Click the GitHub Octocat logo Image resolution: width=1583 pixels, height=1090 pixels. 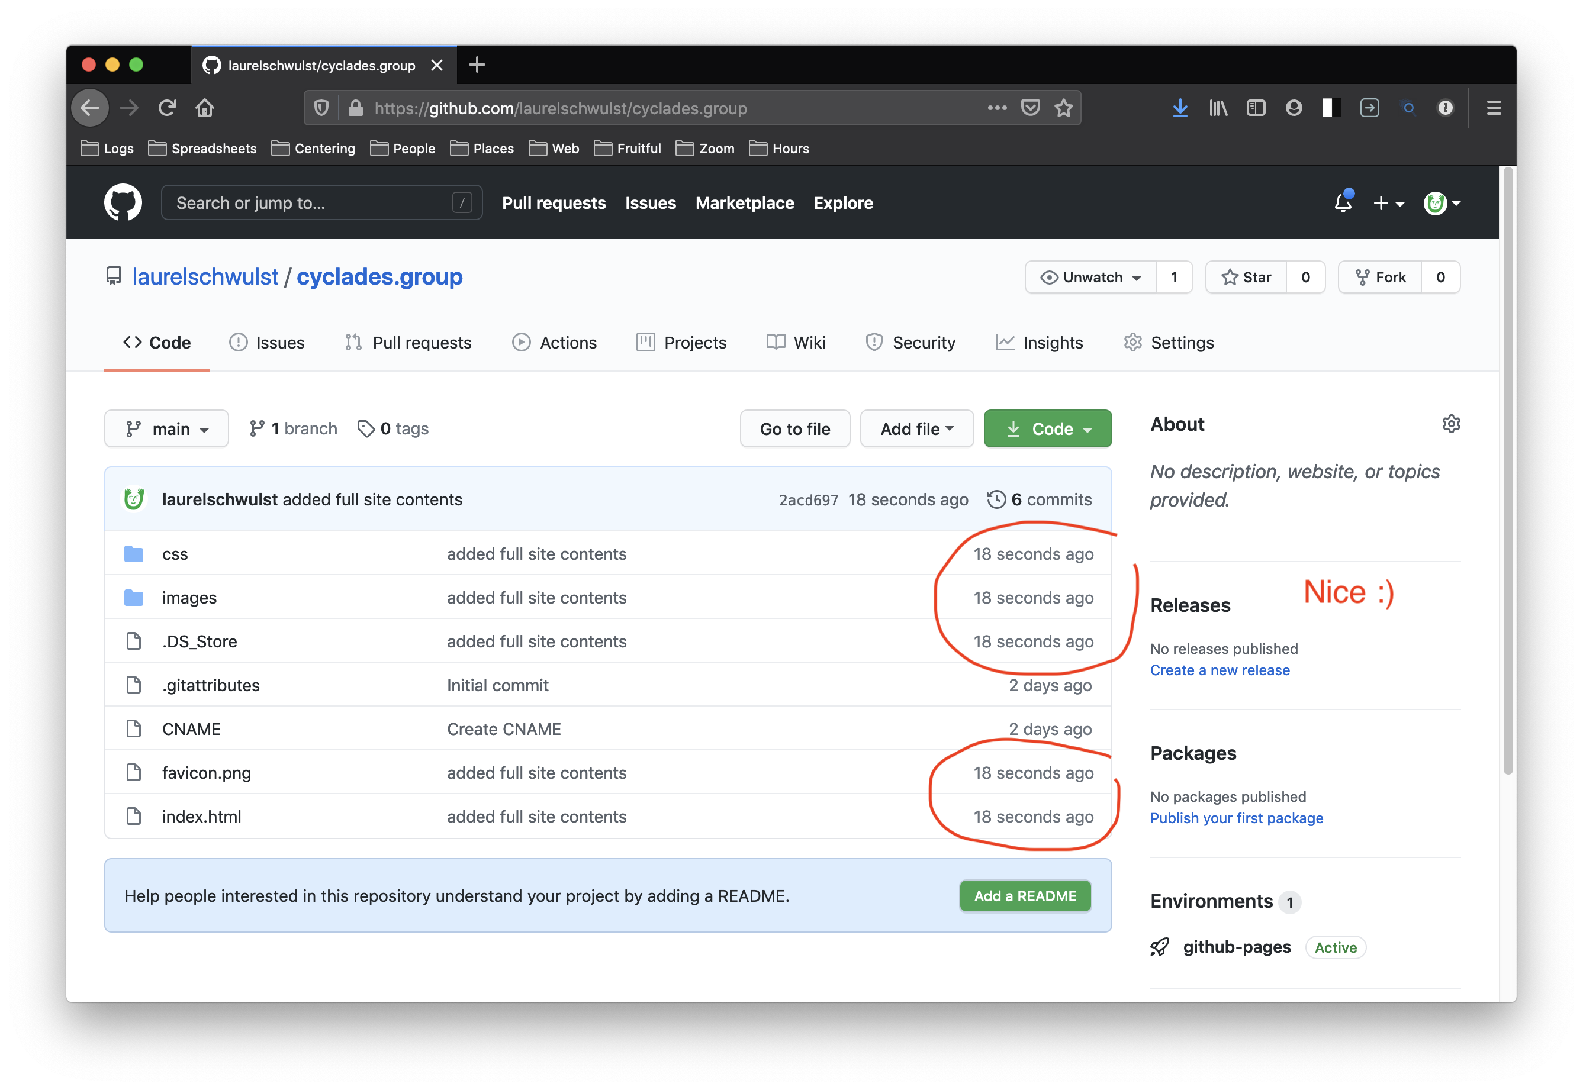point(123,202)
